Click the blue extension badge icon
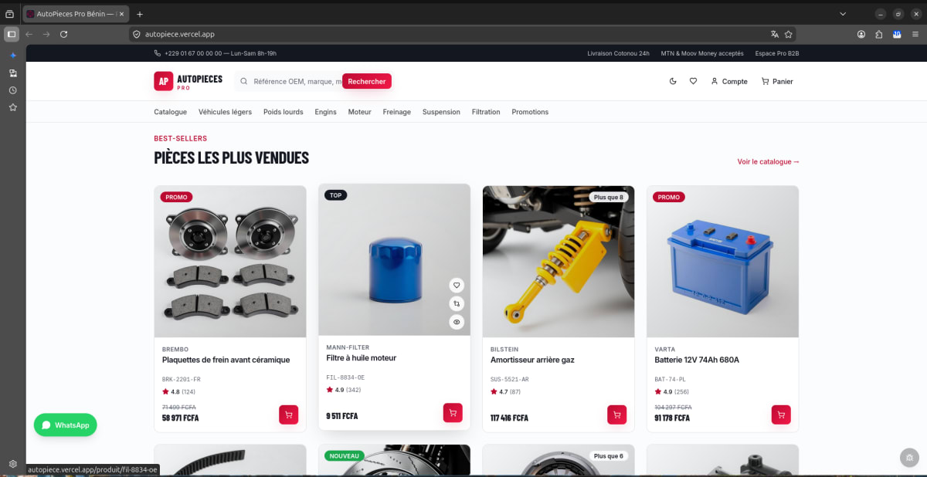This screenshot has width=927, height=477. tap(897, 34)
